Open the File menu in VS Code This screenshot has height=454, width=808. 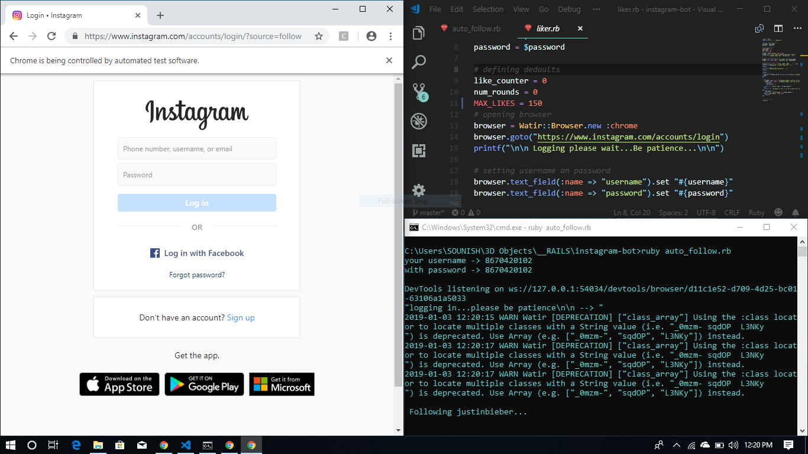435,9
